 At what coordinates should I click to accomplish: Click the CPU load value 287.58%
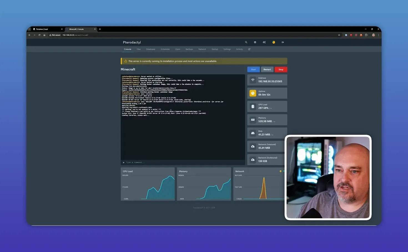[263, 108]
